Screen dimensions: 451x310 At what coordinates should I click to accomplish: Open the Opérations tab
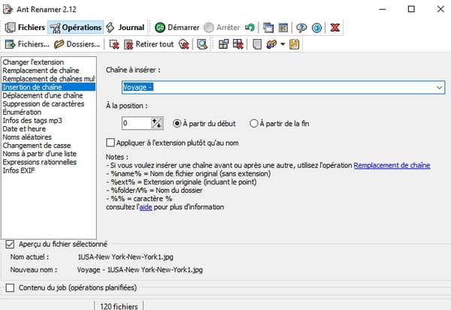(75, 28)
